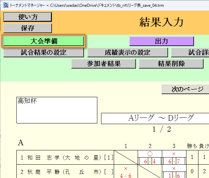
Task: Click the 6-7 score cell in row 1
Action: [x=174, y=162]
